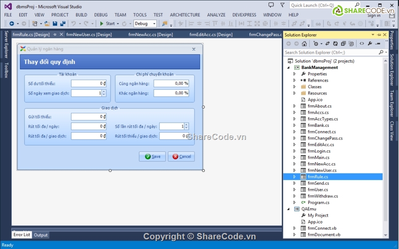Click the Save button on the form
399x249 pixels.
(152, 157)
